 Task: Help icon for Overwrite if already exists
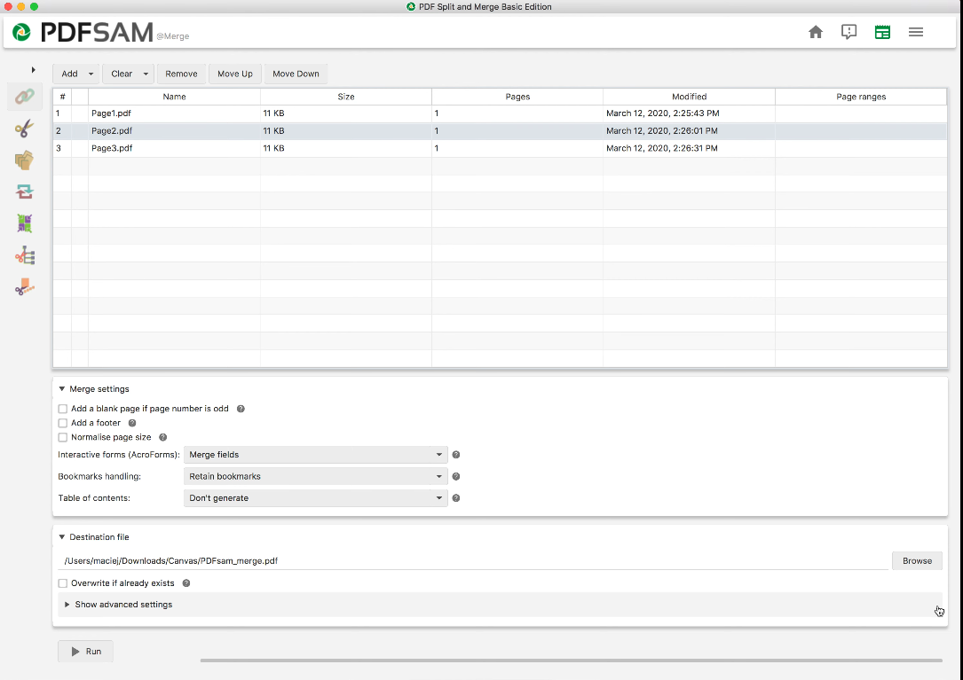(186, 583)
